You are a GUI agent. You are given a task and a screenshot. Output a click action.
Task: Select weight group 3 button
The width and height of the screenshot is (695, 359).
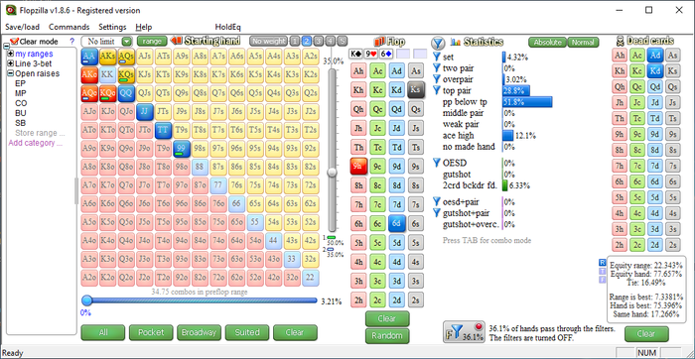coord(319,42)
